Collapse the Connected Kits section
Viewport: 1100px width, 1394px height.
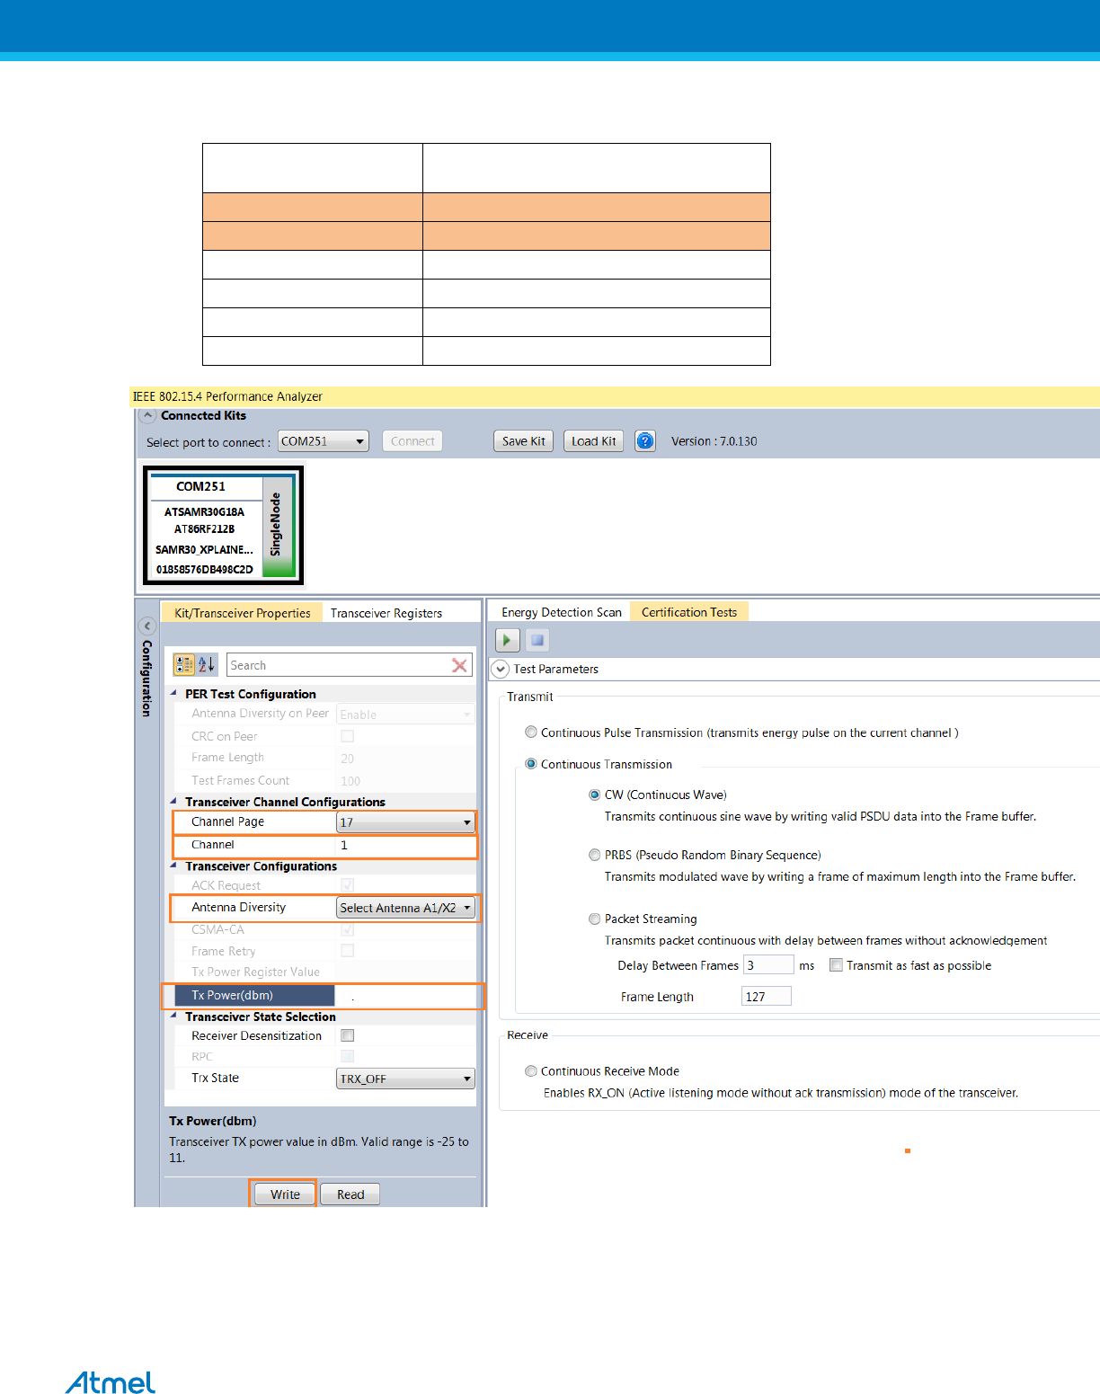(147, 415)
